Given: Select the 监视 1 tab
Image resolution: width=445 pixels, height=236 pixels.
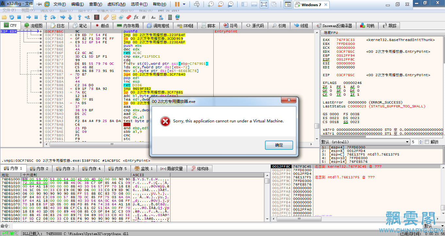Looking at the screenshot, I should pos(144,169).
